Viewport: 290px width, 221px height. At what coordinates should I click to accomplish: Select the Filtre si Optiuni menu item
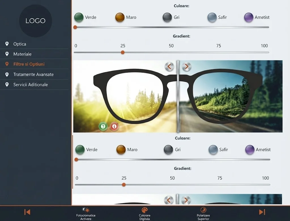(34, 64)
